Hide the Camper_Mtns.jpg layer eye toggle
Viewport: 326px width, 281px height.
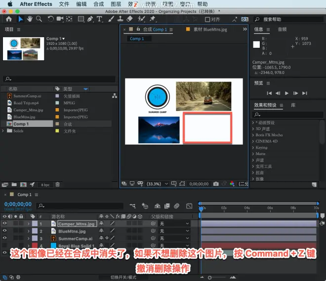(4, 223)
